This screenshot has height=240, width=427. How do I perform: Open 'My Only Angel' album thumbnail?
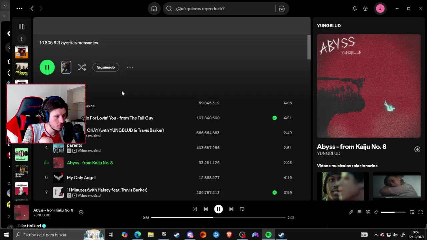pos(58,178)
